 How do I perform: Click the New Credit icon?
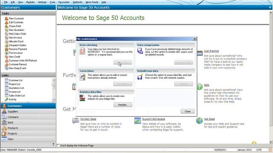[6, 57]
